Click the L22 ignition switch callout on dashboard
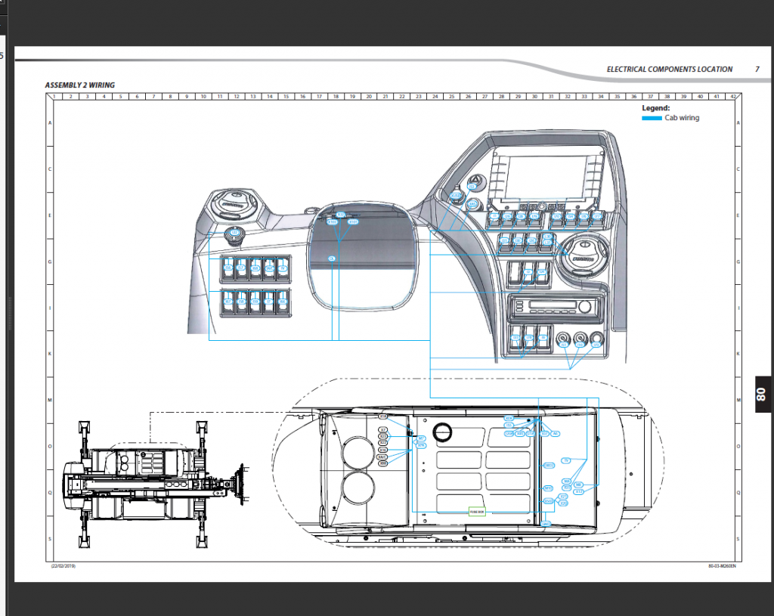Viewport: 774px width, 616px height. pyautogui.click(x=235, y=232)
